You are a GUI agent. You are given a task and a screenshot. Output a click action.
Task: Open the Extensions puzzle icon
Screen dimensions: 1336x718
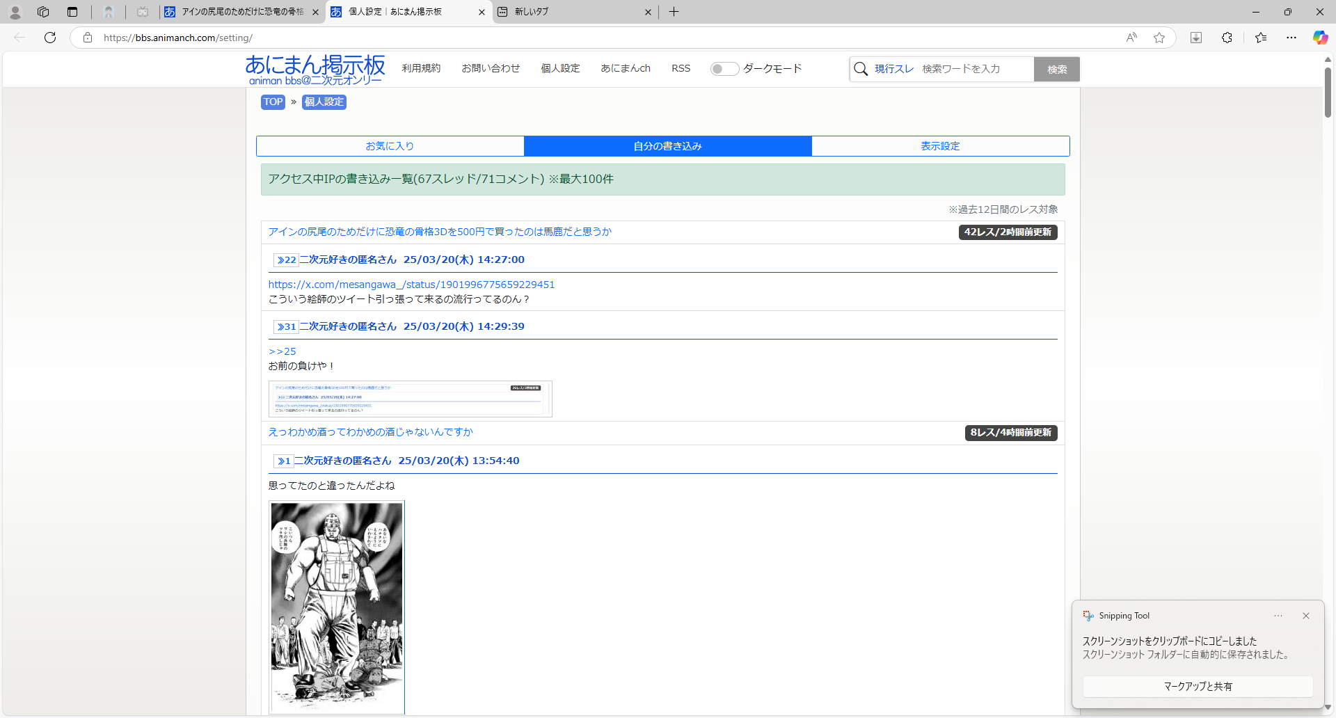pyautogui.click(x=1227, y=38)
